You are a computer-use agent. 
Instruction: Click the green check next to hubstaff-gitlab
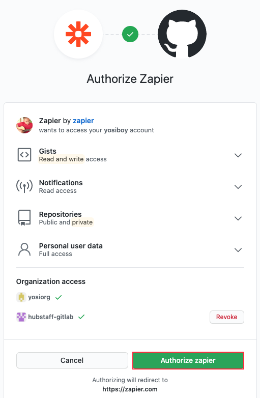pos(81,317)
